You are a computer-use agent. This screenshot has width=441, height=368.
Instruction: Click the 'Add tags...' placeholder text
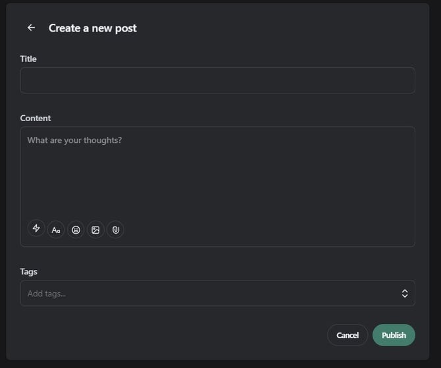pyautogui.click(x=47, y=294)
